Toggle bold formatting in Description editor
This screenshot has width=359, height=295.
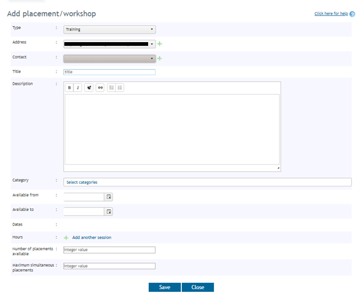pos(70,87)
